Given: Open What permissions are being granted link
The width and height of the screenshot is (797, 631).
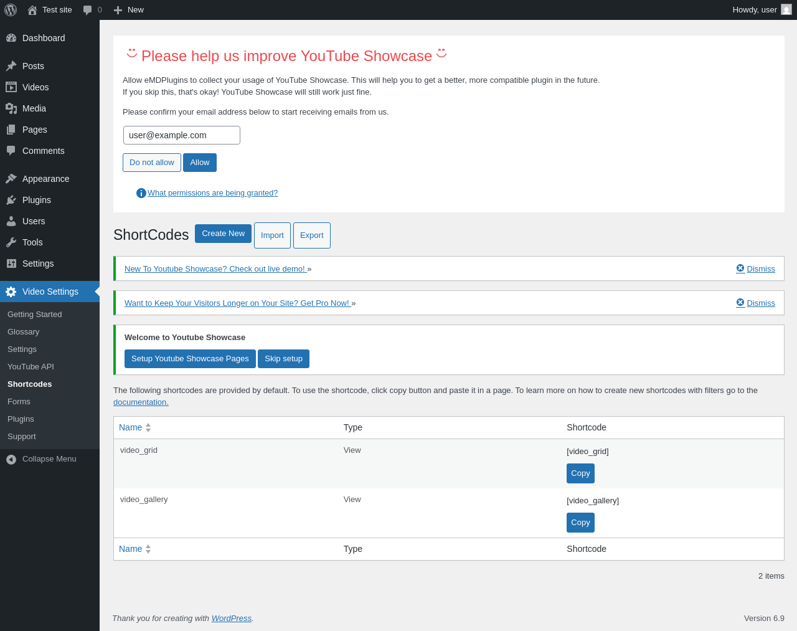Looking at the screenshot, I should click(x=213, y=193).
